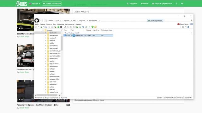The image size is (202, 113).
Task: Select the dlc.rpf file row
Action: tap(88, 35)
